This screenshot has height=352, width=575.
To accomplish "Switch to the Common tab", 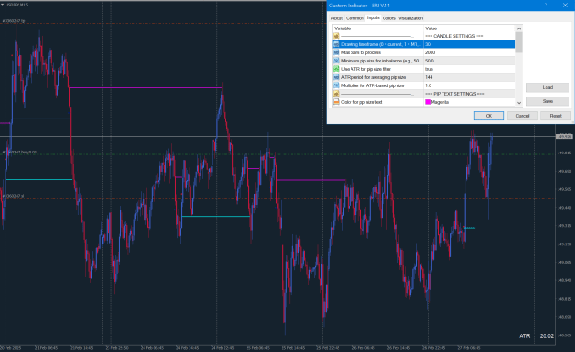I will [354, 18].
